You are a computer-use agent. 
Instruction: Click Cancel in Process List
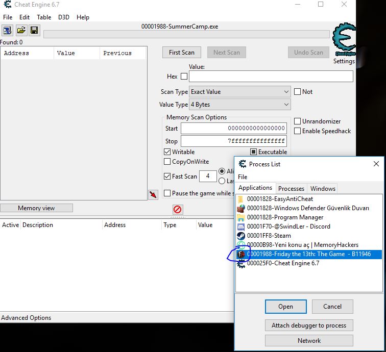pyautogui.click(x=332, y=307)
